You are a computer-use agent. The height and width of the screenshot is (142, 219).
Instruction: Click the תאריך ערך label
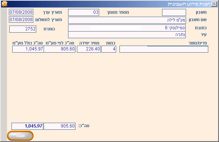click(x=53, y=12)
